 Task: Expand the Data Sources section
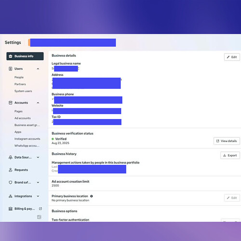(x=38, y=157)
